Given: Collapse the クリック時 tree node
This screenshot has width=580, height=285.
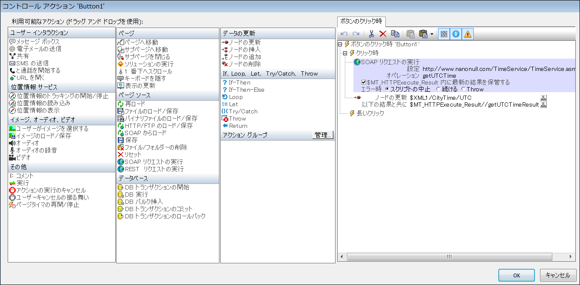Looking at the screenshot, I should coord(345,53).
